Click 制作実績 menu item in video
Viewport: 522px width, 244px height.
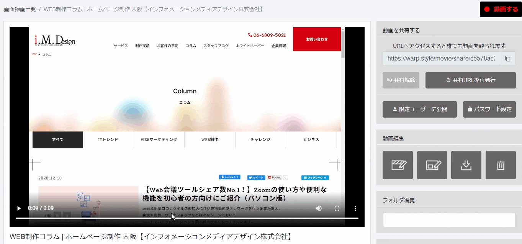(x=142, y=46)
